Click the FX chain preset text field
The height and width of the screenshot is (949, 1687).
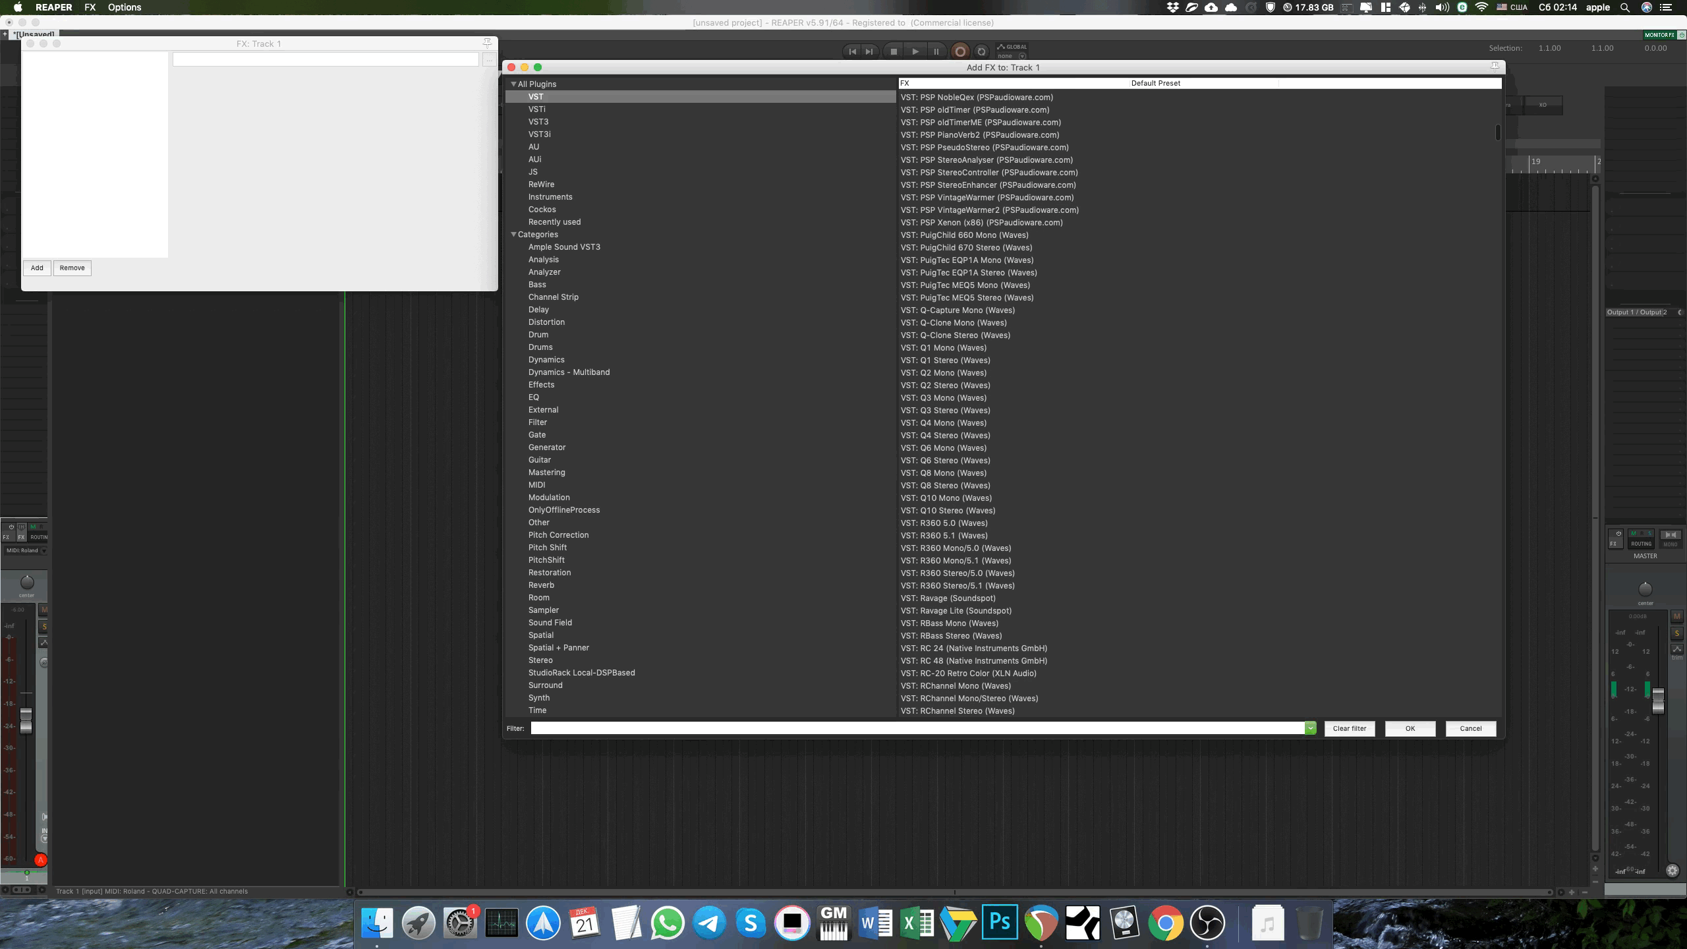point(326,60)
